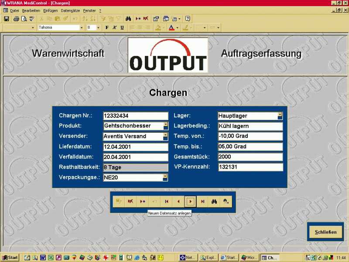
Task: Click the font color A icon
Action: (x=171, y=28)
